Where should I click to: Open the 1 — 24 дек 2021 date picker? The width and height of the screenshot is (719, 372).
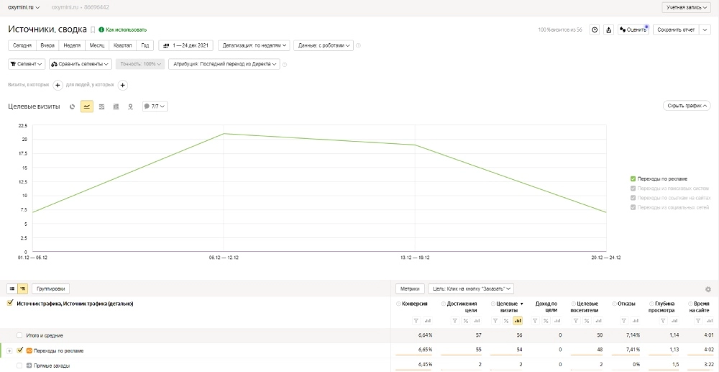pyautogui.click(x=186, y=45)
